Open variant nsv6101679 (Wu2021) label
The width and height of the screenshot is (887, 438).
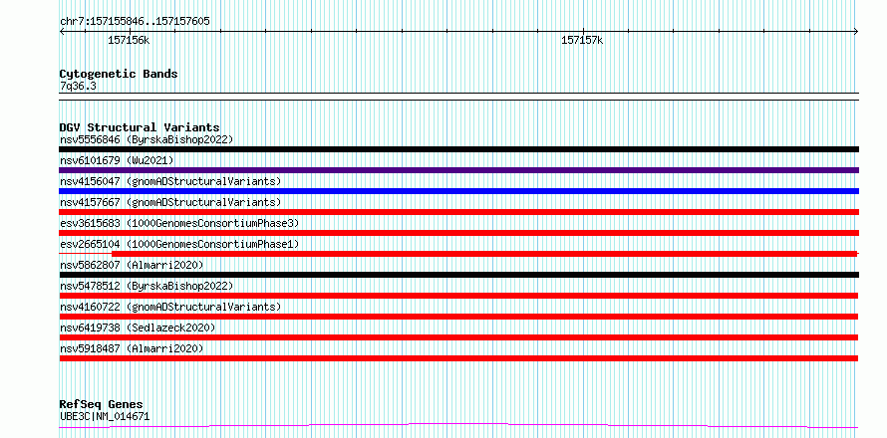click(117, 160)
